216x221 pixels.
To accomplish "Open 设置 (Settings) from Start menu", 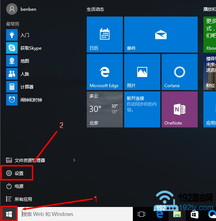I will point(19,173).
